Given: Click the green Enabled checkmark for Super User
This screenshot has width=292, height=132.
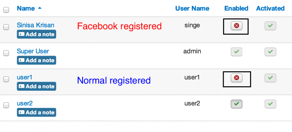Looking at the screenshot, I should click(237, 52).
